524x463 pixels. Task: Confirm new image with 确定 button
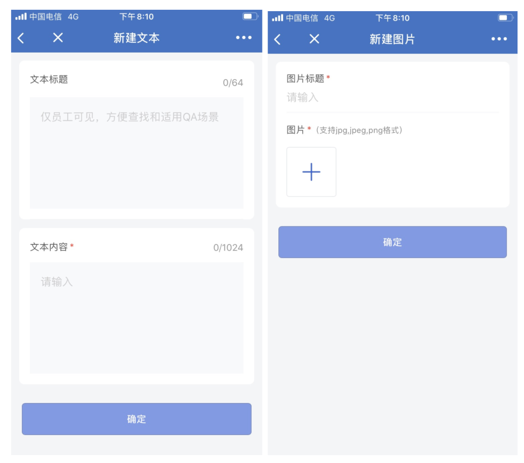tap(393, 242)
